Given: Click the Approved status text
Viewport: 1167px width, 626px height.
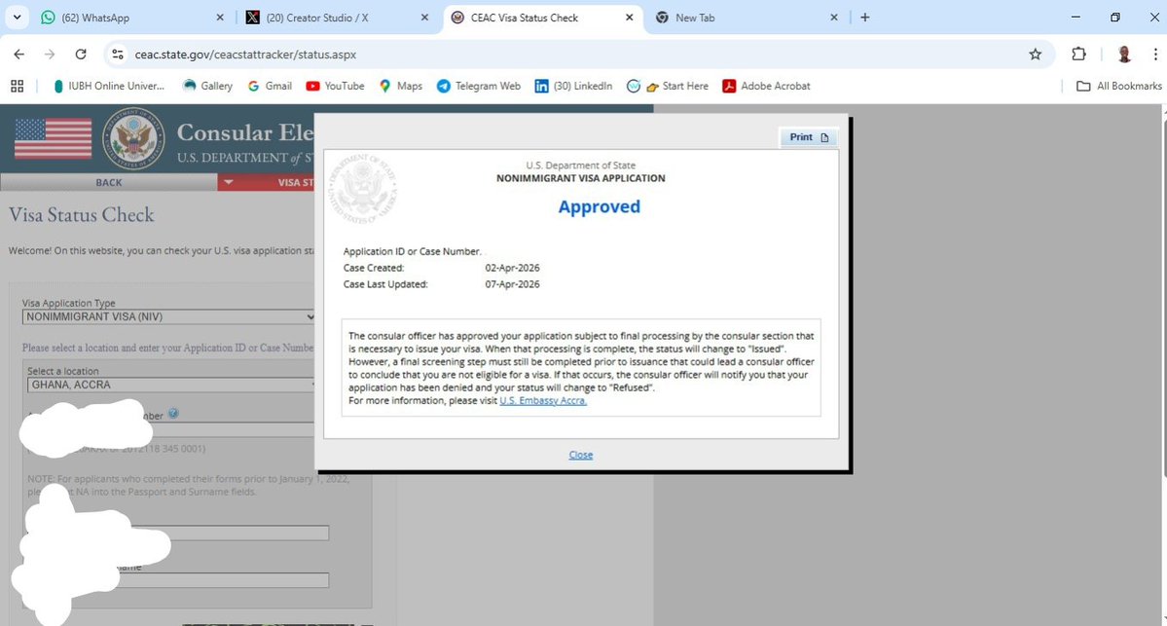Looking at the screenshot, I should 600,207.
